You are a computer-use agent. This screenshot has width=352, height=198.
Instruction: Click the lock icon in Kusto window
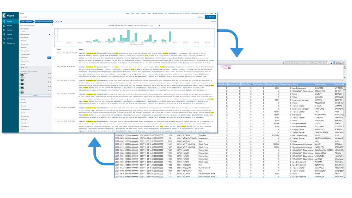pos(331,63)
